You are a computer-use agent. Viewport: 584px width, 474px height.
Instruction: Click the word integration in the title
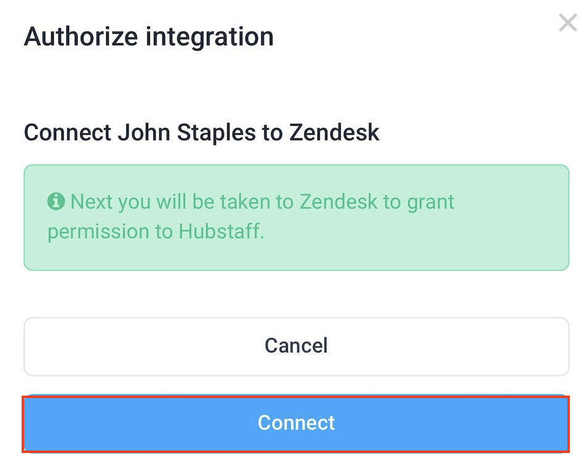tap(210, 36)
